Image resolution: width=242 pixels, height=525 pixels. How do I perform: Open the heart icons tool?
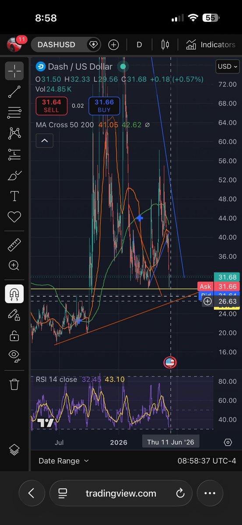[x=14, y=217]
